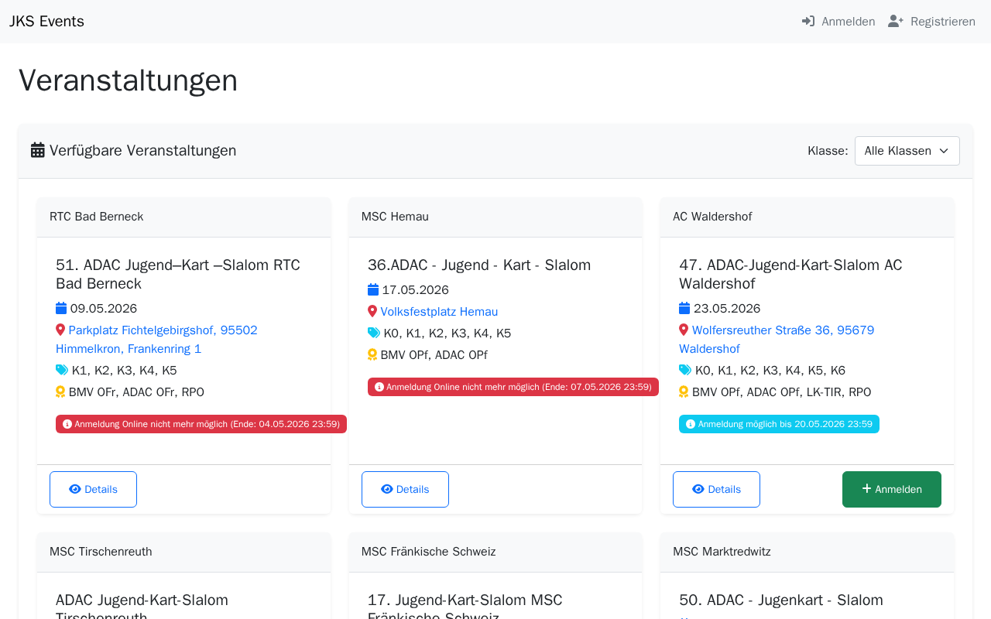The width and height of the screenshot is (991, 619).
Task: Click the MSC Tirschenreuth card header
Action: (183, 552)
